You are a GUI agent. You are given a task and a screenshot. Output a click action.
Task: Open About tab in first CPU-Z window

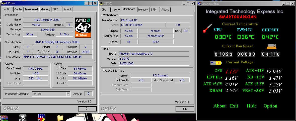pos(67,9)
